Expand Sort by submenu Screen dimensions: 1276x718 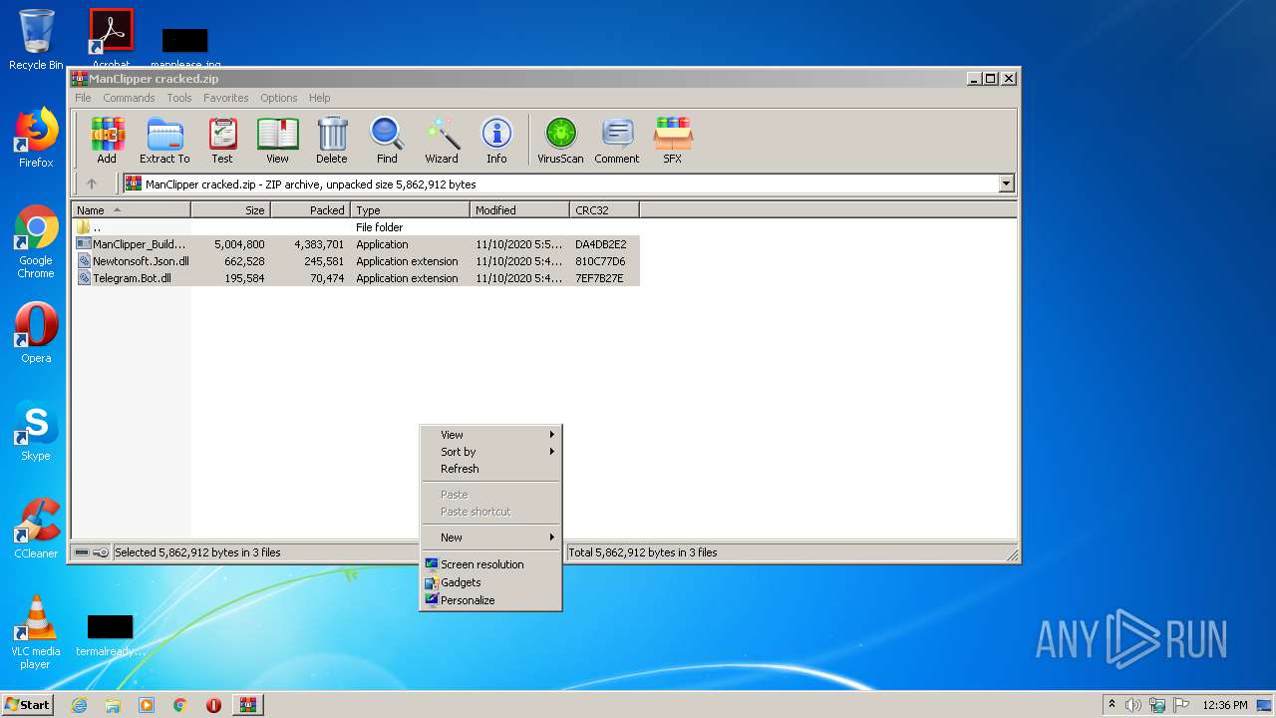pyautogui.click(x=490, y=452)
